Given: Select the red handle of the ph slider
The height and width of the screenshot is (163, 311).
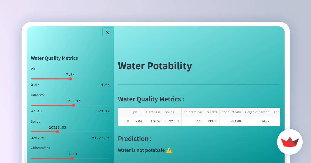Looking at the screenshot, I should click(70, 79).
